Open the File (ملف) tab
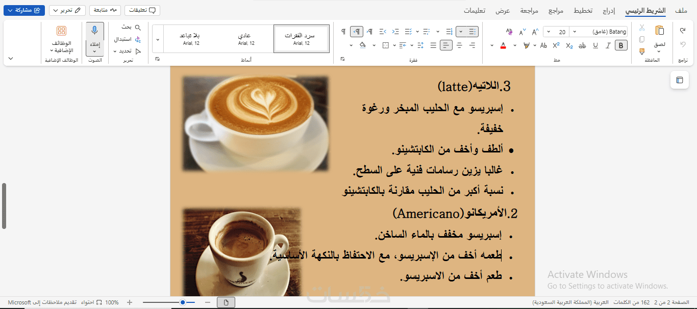The width and height of the screenshot is (697, 309). (681, 10)
